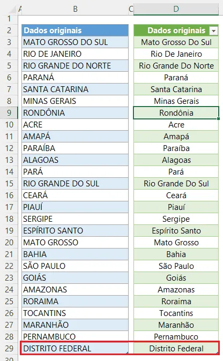Viewport: 223px width, 361px height.
Task: Select the cell Tocantins in column D
Action: point(176,313)
